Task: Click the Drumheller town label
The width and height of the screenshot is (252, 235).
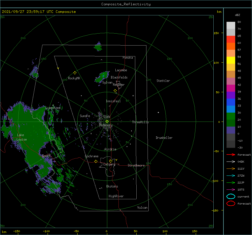Action: click(164, 138)
